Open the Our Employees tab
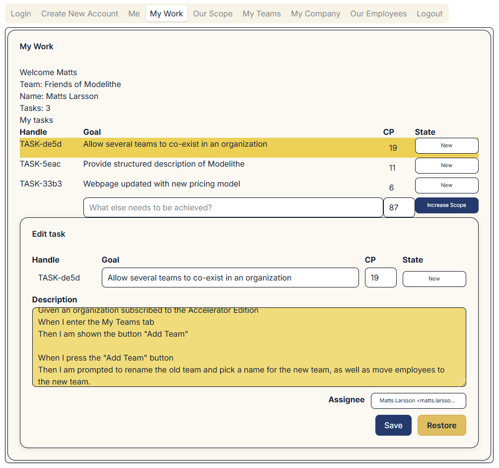The width and height of the screenshot is (499, 468). [x=378, y=13]
